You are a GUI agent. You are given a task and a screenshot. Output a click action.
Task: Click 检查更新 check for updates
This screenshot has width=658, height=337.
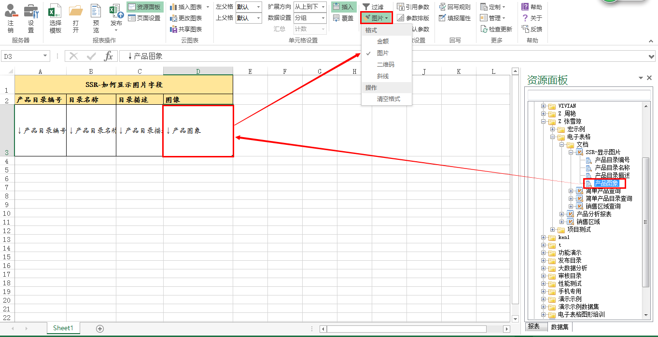tap(496, 29)
